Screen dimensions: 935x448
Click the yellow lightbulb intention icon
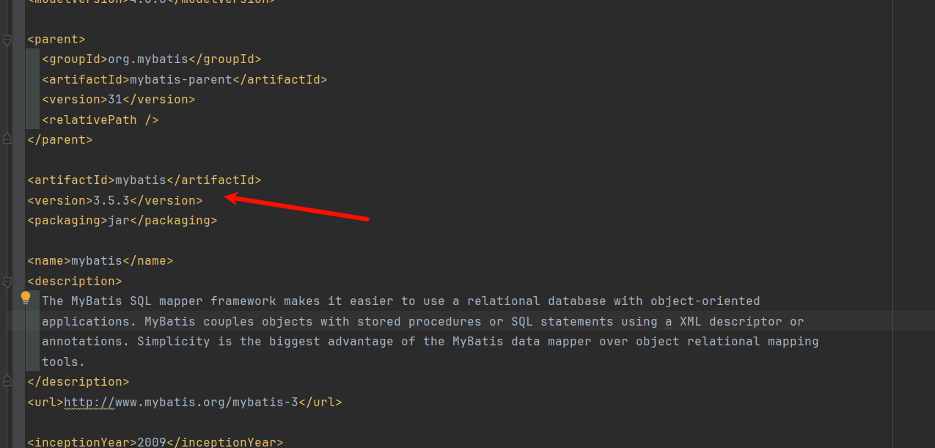pyautogui.click(x=26, y=298)
